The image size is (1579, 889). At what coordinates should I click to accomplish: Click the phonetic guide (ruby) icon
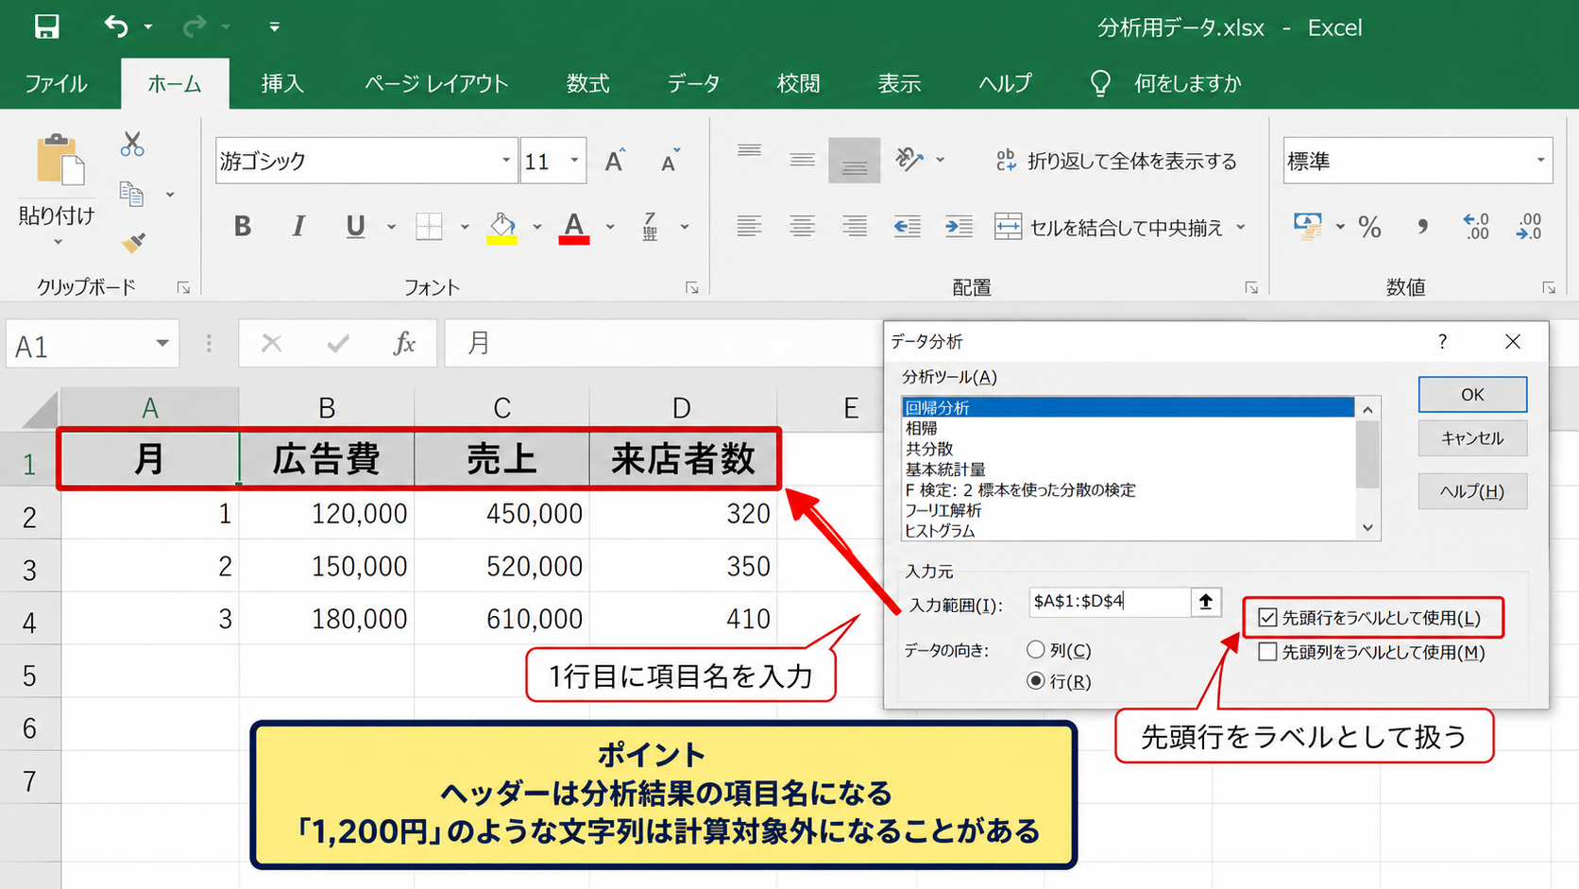click(x=650, y=227)
